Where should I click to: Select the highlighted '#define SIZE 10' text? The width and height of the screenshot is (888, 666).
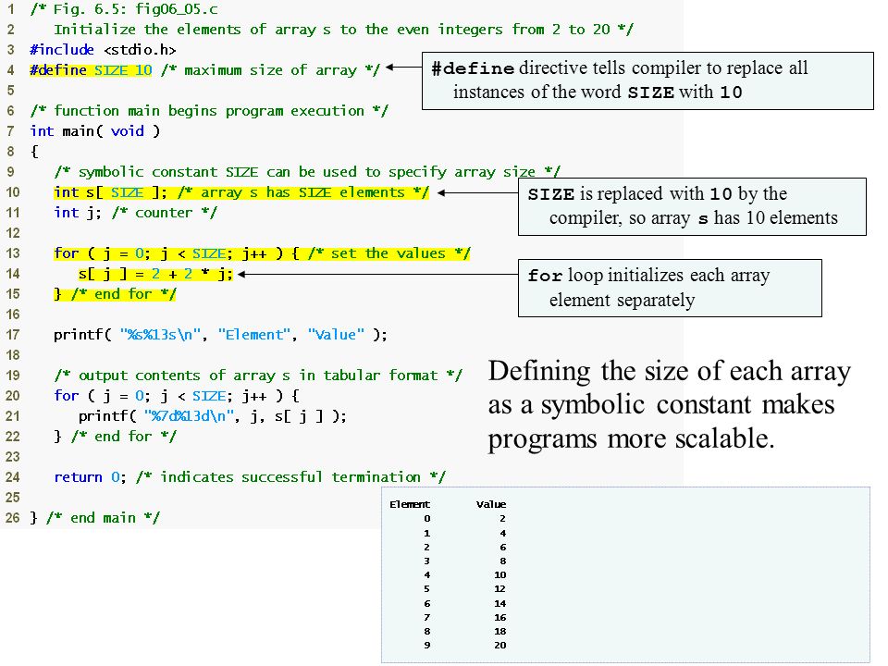point(92,70)
